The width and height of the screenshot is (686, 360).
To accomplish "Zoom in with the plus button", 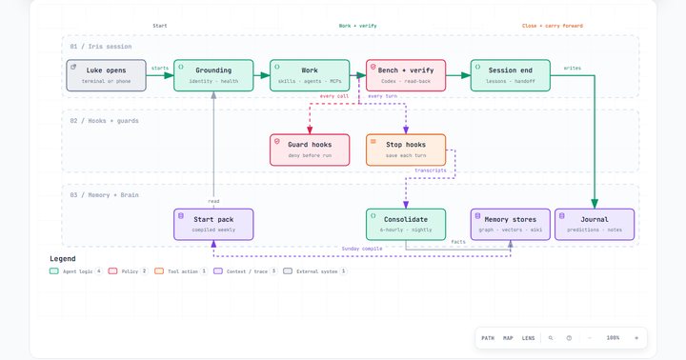I will click(636, 338).
